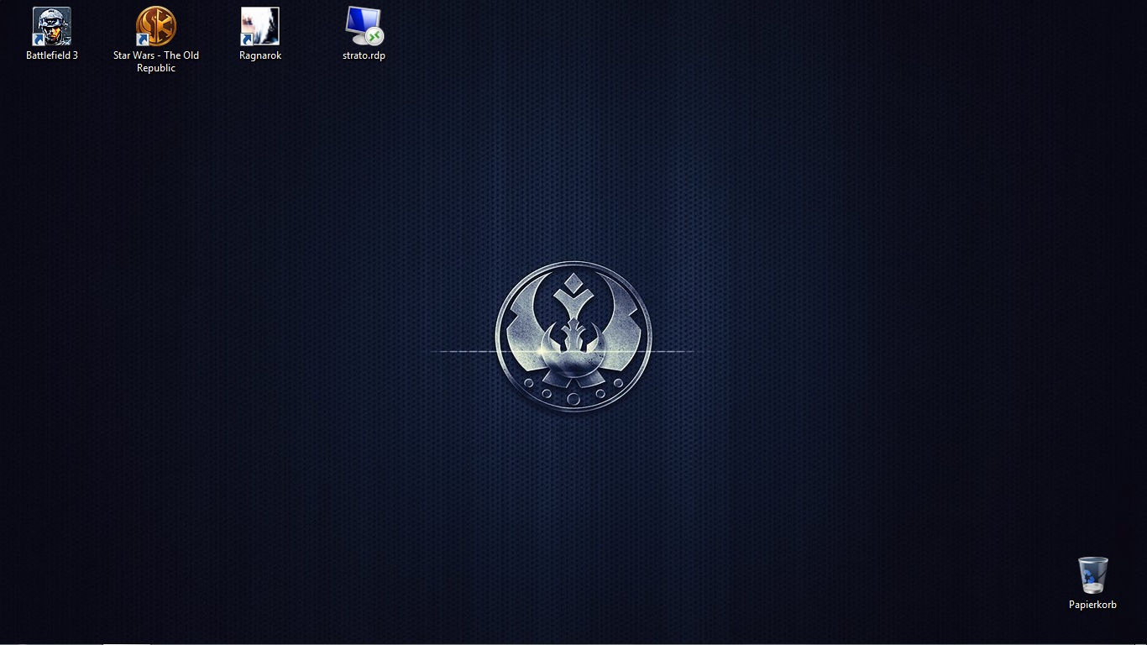
Task: Click the "strato.rdp" file name label
Action: [364, 55]
